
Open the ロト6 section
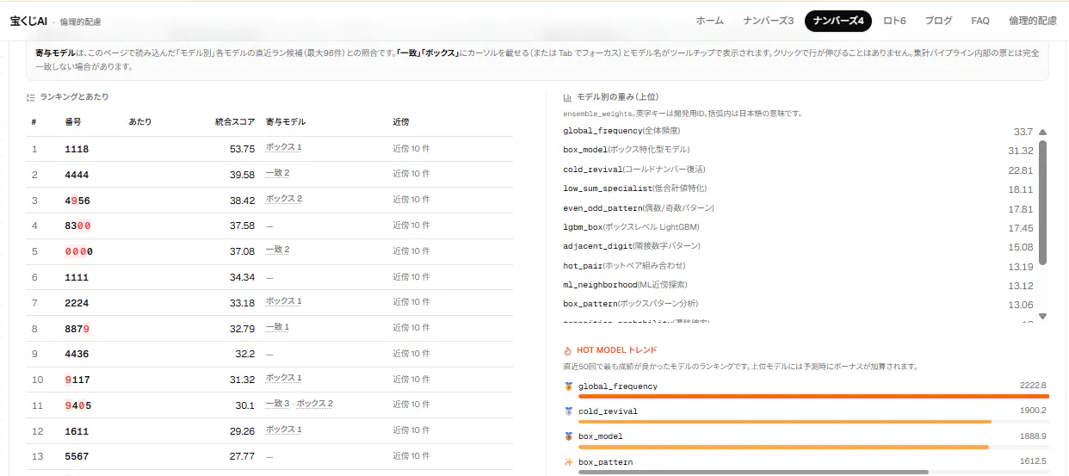(895, 21)
